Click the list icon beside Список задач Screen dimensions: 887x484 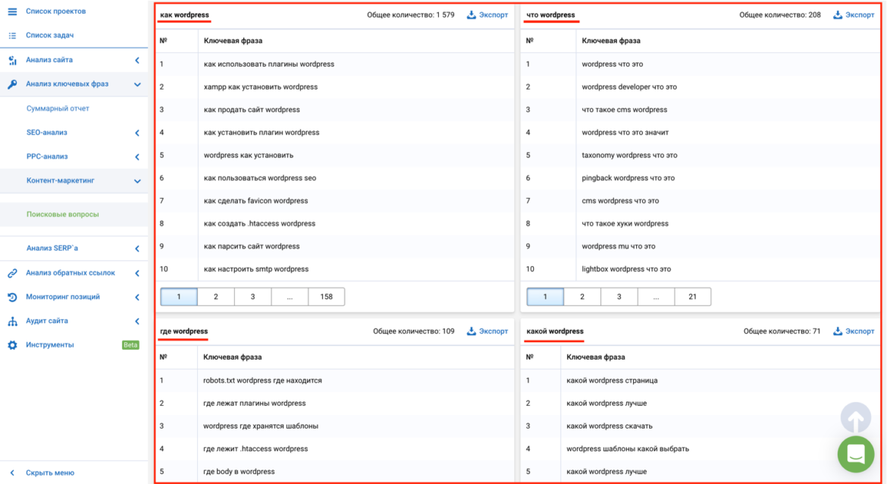[12, 35]
